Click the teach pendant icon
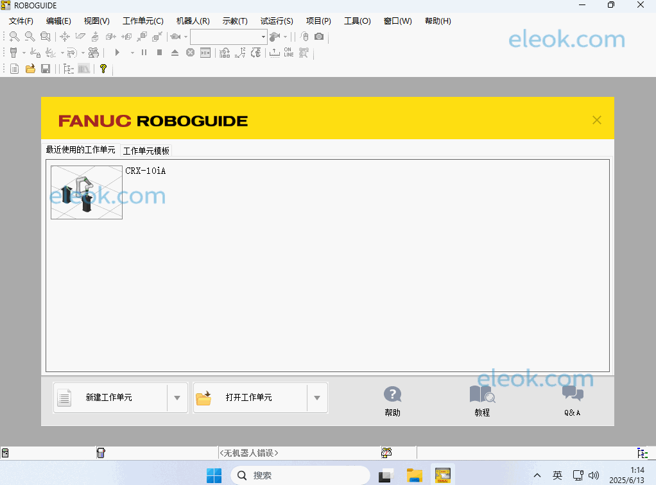The image size is (656, 485). [x=13, y=53]
